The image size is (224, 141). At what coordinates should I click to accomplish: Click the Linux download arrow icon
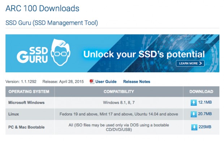(194, 114)
